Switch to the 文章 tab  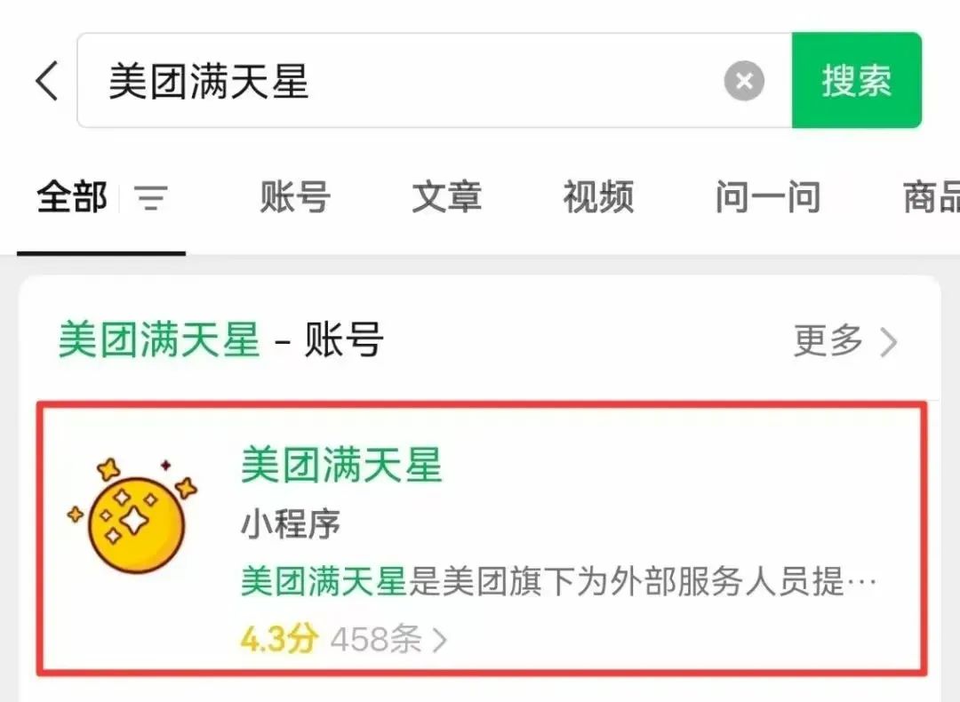447,197
